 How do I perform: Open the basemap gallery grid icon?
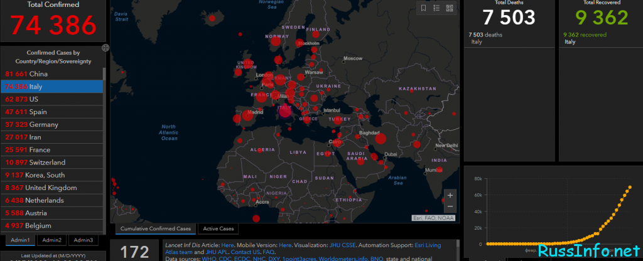450,8
